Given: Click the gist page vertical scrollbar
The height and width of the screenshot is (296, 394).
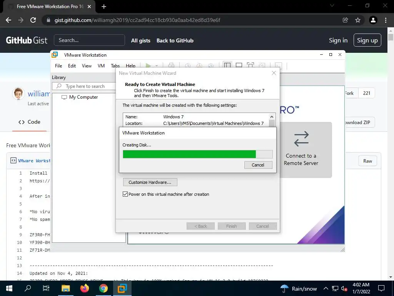Looking at the screenshot, I should [x=391, y=37].
